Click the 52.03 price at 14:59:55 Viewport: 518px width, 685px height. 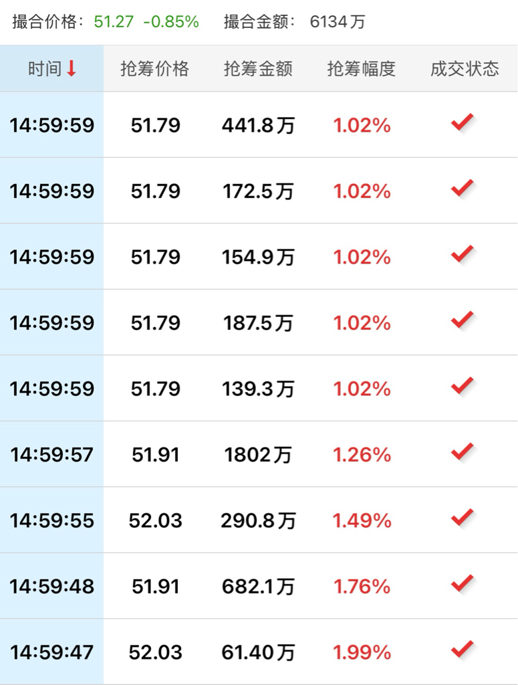155,520
